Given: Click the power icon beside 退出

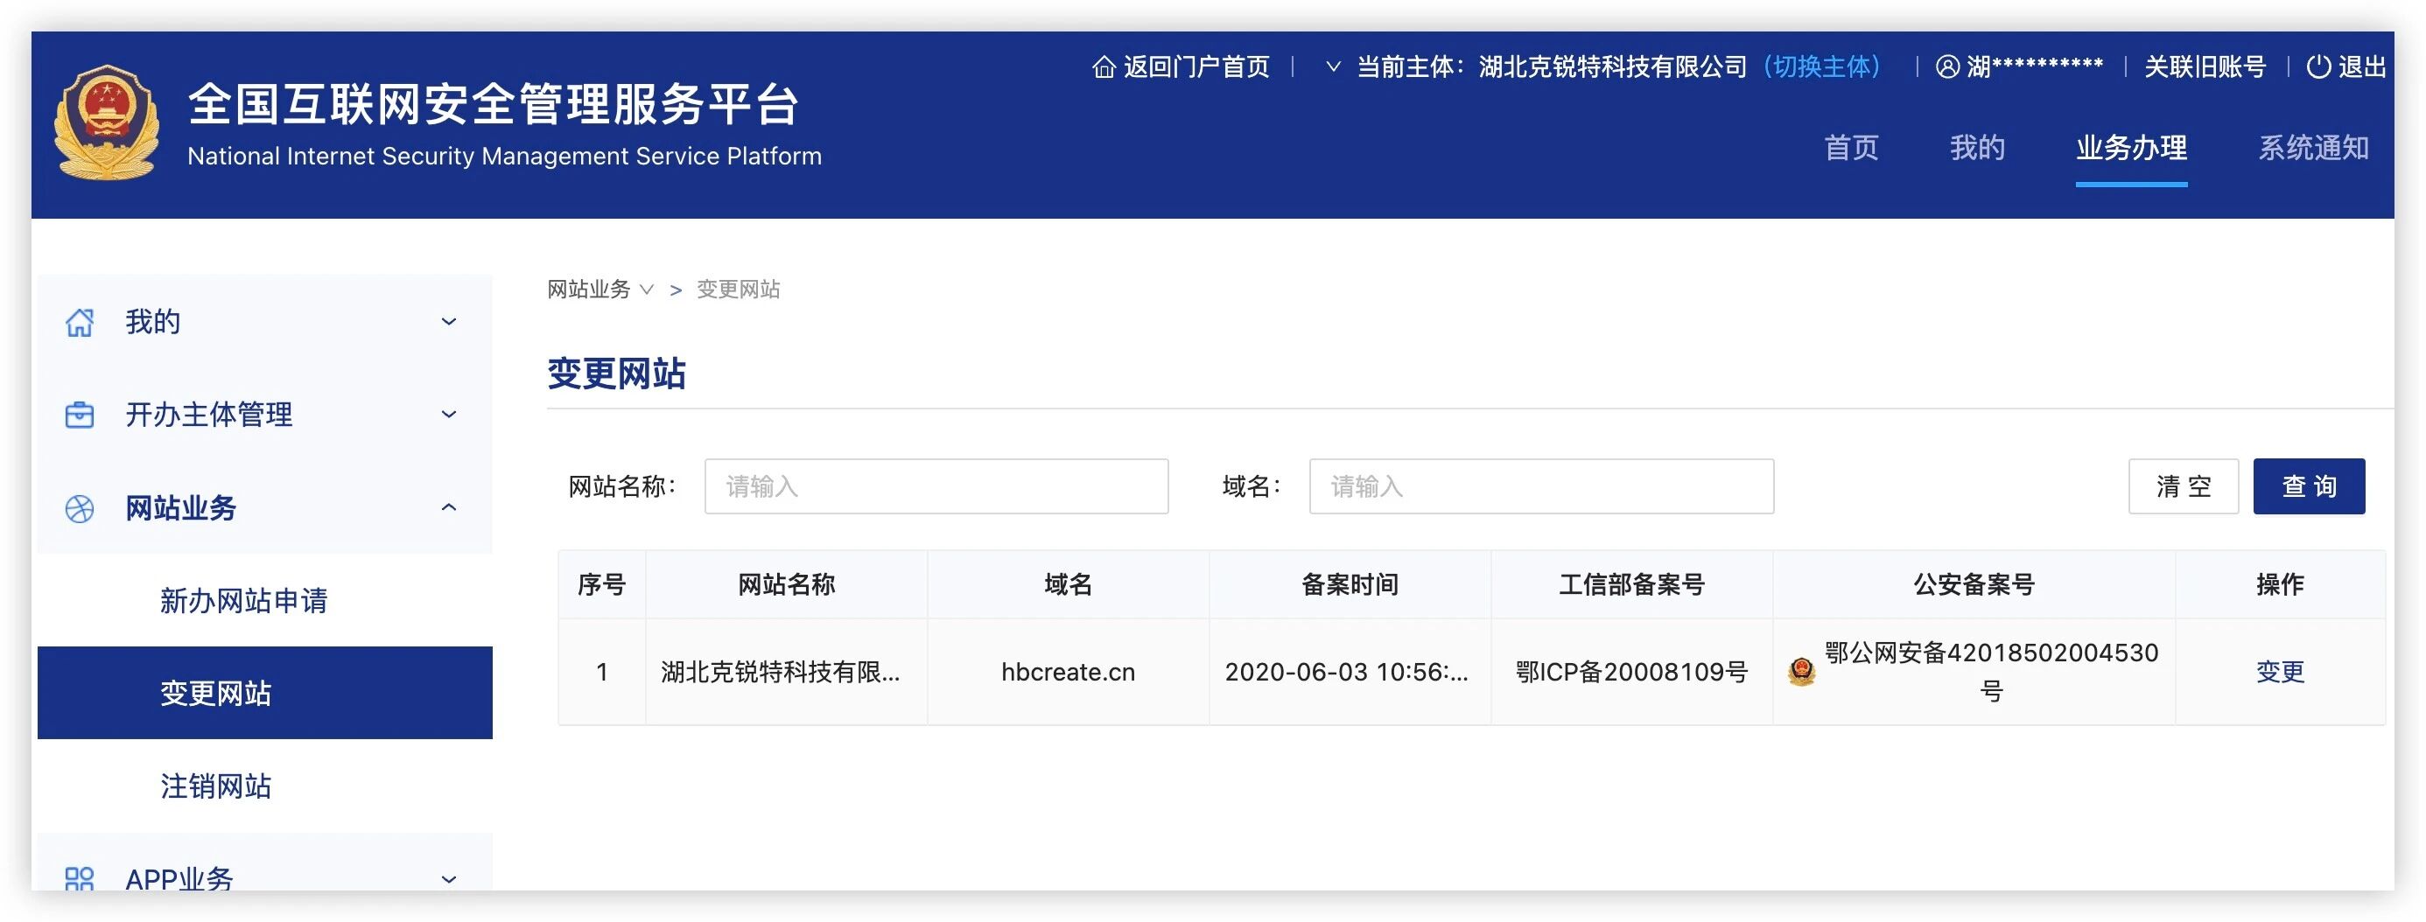Looking at the screenshot, I should (2317, 66).
